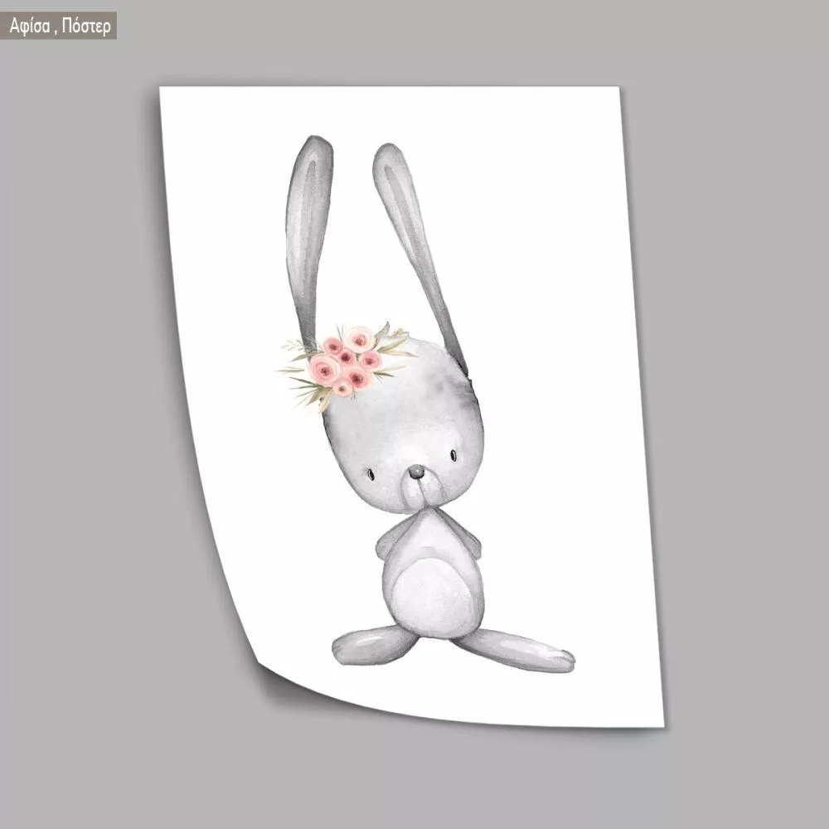
Task: Click the word Αφίσα in the tag
Action: click(31, 26)
